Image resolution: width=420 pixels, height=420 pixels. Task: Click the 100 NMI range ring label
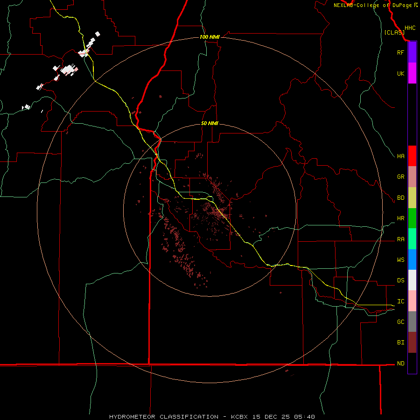210,37
